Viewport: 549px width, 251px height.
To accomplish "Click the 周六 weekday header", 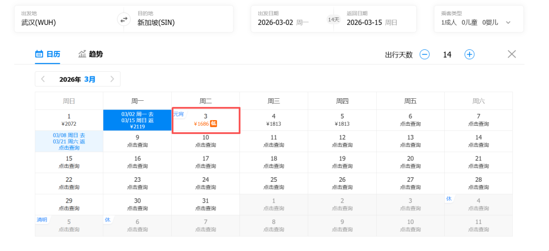I will point(479,101).
